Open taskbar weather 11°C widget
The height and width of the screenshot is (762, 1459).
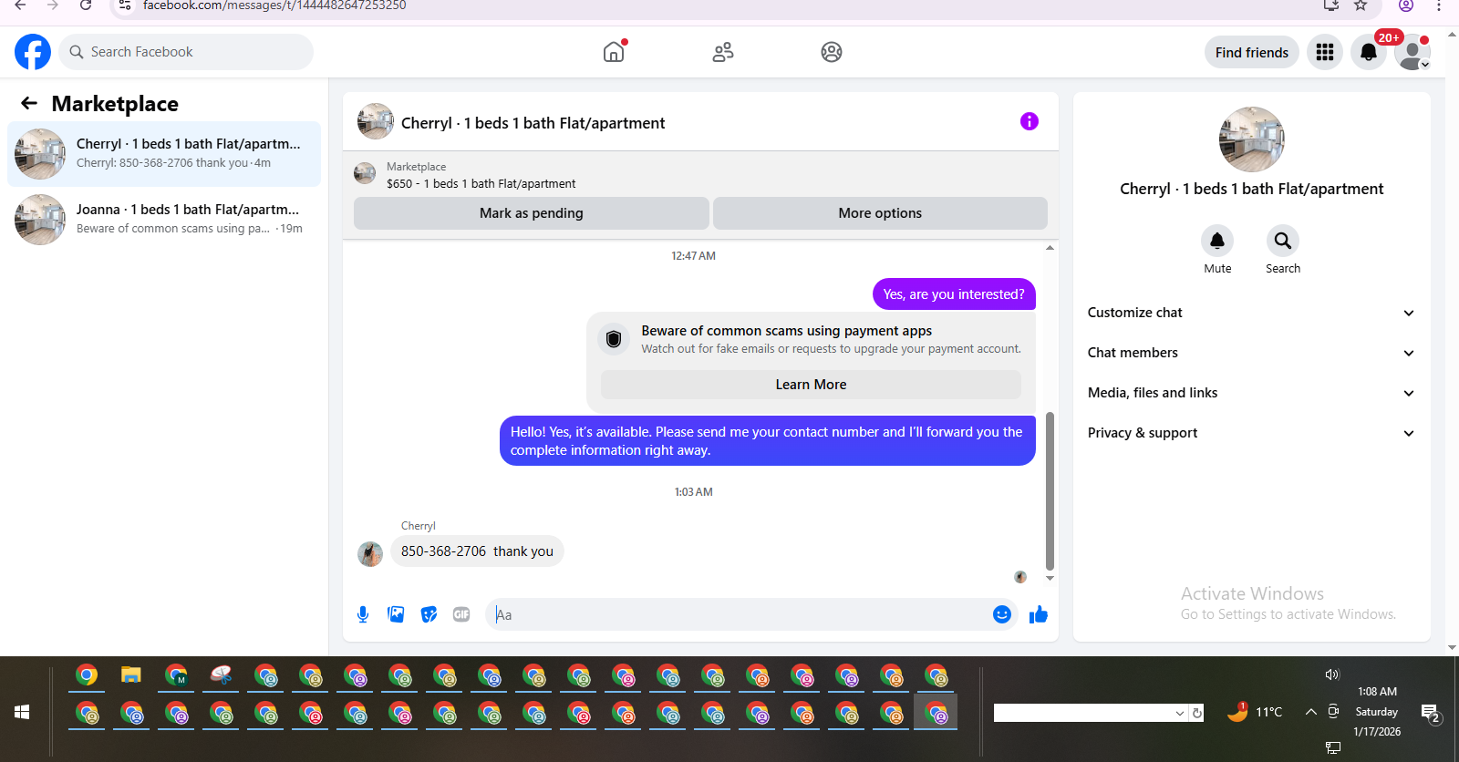click(x=1255, y=712)
